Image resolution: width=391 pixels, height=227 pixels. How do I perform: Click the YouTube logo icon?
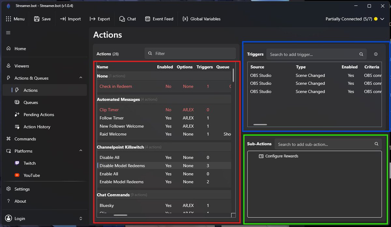17,175
